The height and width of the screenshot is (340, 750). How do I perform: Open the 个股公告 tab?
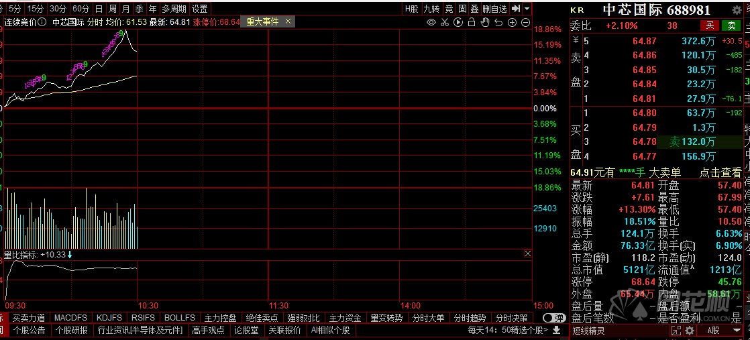pyautogui.click(x=29, y=330)
